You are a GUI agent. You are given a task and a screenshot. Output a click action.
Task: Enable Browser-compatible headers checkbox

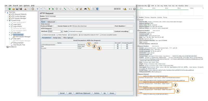tap(101, 35)
